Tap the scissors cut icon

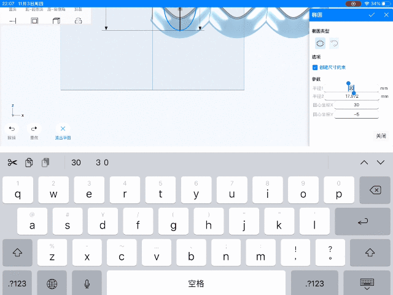click(12, 162)
